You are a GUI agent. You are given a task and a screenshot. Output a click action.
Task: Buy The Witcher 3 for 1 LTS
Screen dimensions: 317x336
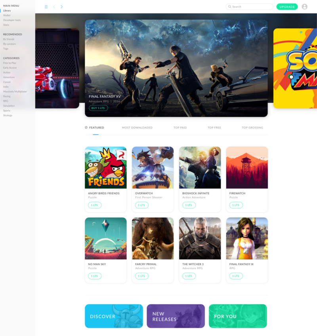tap(189, 276)
